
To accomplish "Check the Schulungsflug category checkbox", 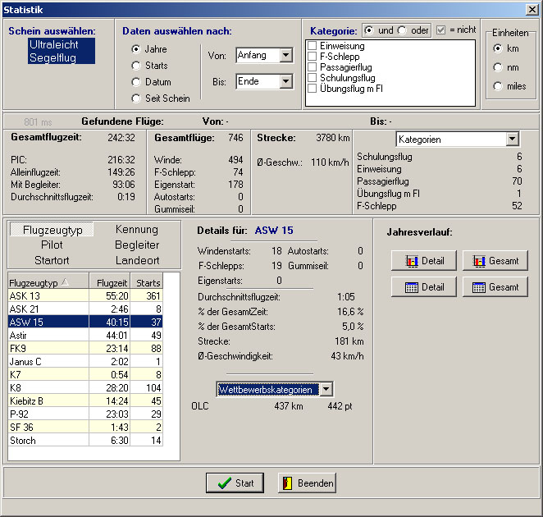I will [x=312, y=78].
